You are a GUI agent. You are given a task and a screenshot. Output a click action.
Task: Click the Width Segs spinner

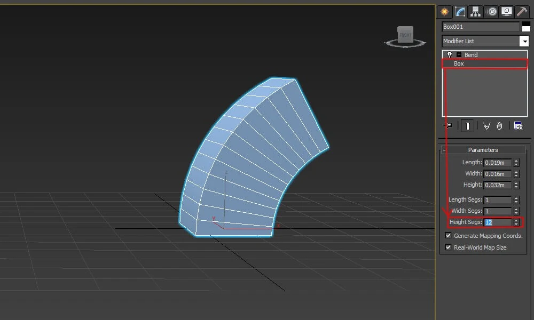(516, 211)
